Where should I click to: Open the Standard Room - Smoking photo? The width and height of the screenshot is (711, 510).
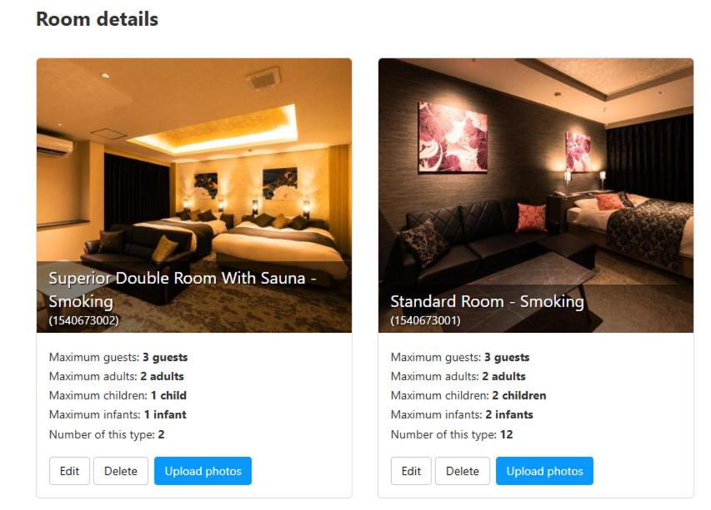point(535,196)
